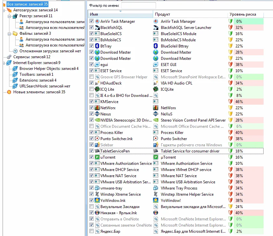Screen dimensions: 273x236
Task: Open Новые элементы: записей 35
Action: (x=39, y=92)
